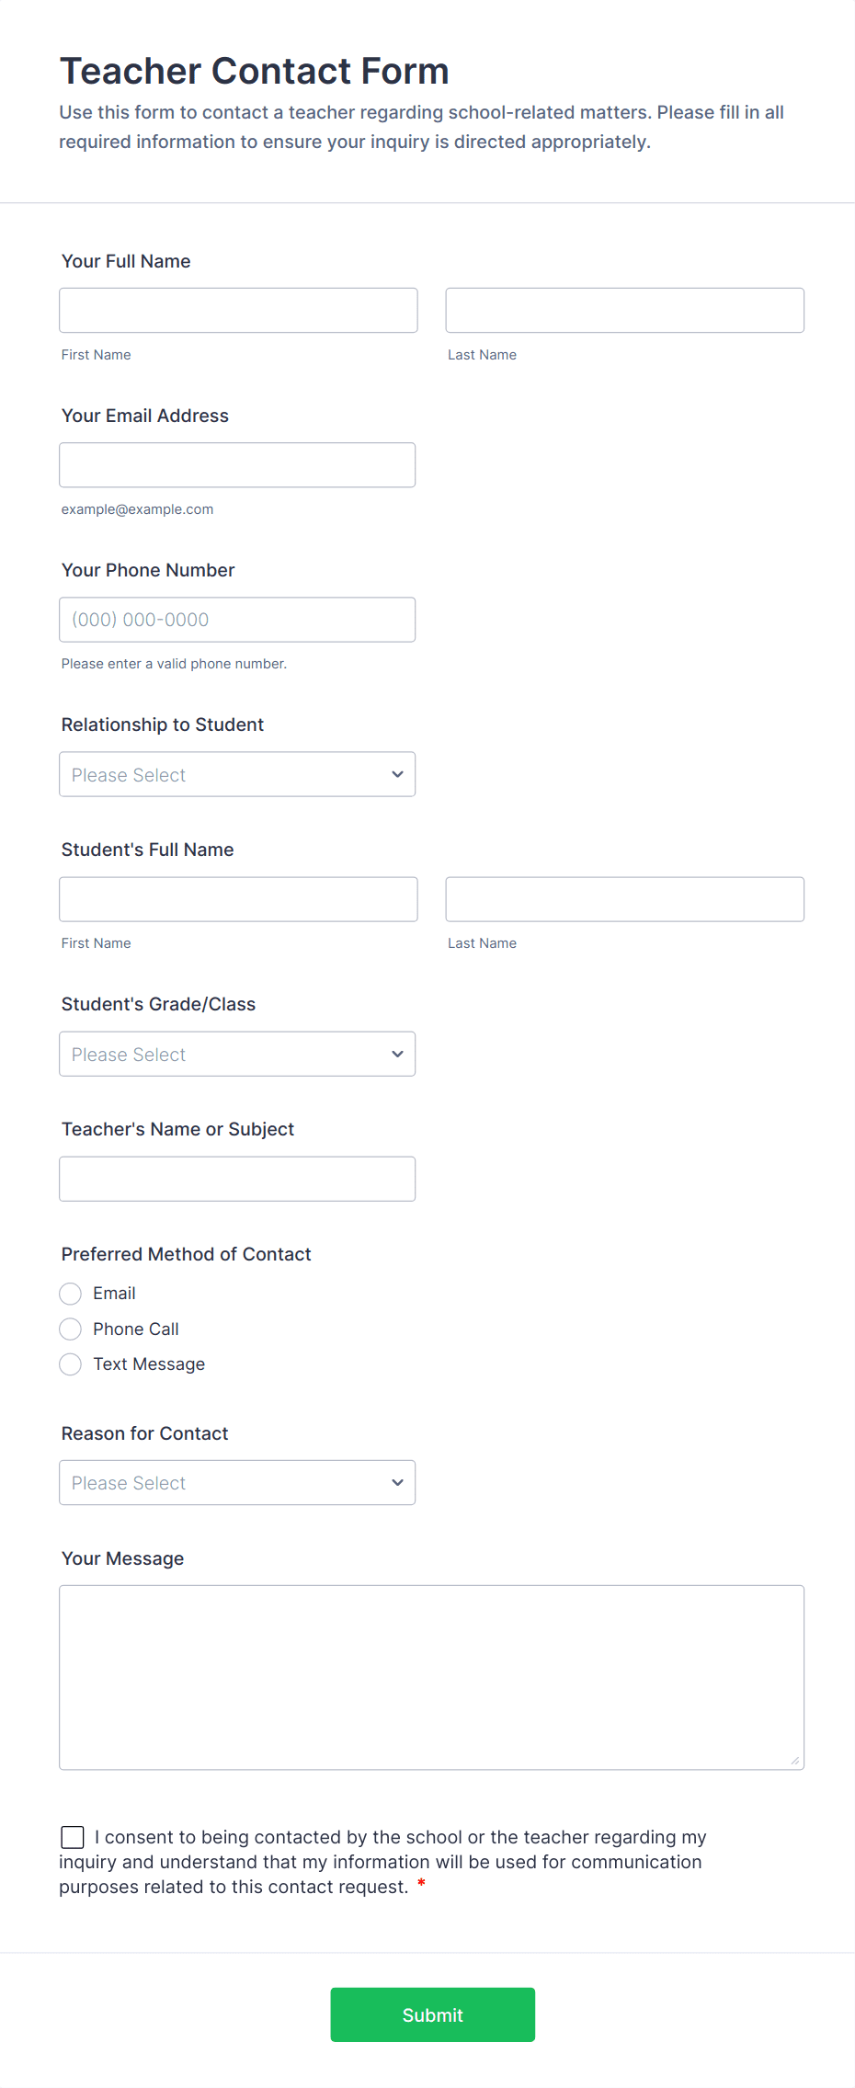The width and height of the screenshot is (855, 2088).
Task: Click inside the Your Message text area
Action: [431, 1677]
